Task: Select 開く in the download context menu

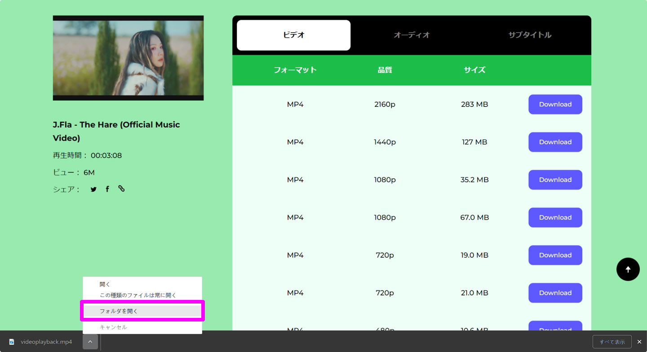Action: tap(142, 285)
